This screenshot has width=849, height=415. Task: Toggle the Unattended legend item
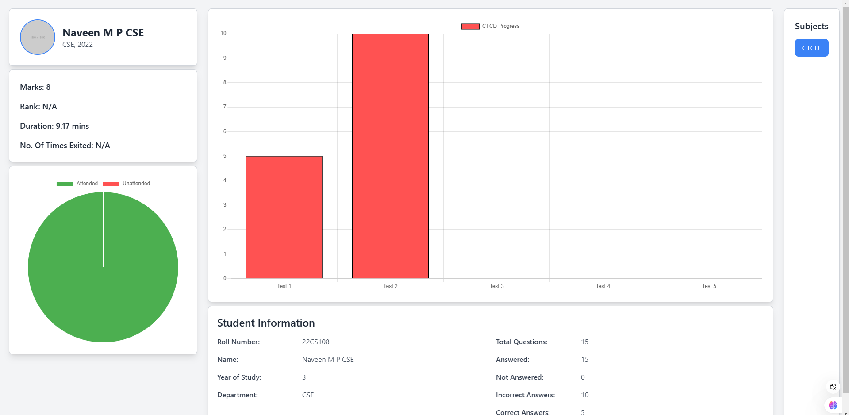(x=127, y=184)
